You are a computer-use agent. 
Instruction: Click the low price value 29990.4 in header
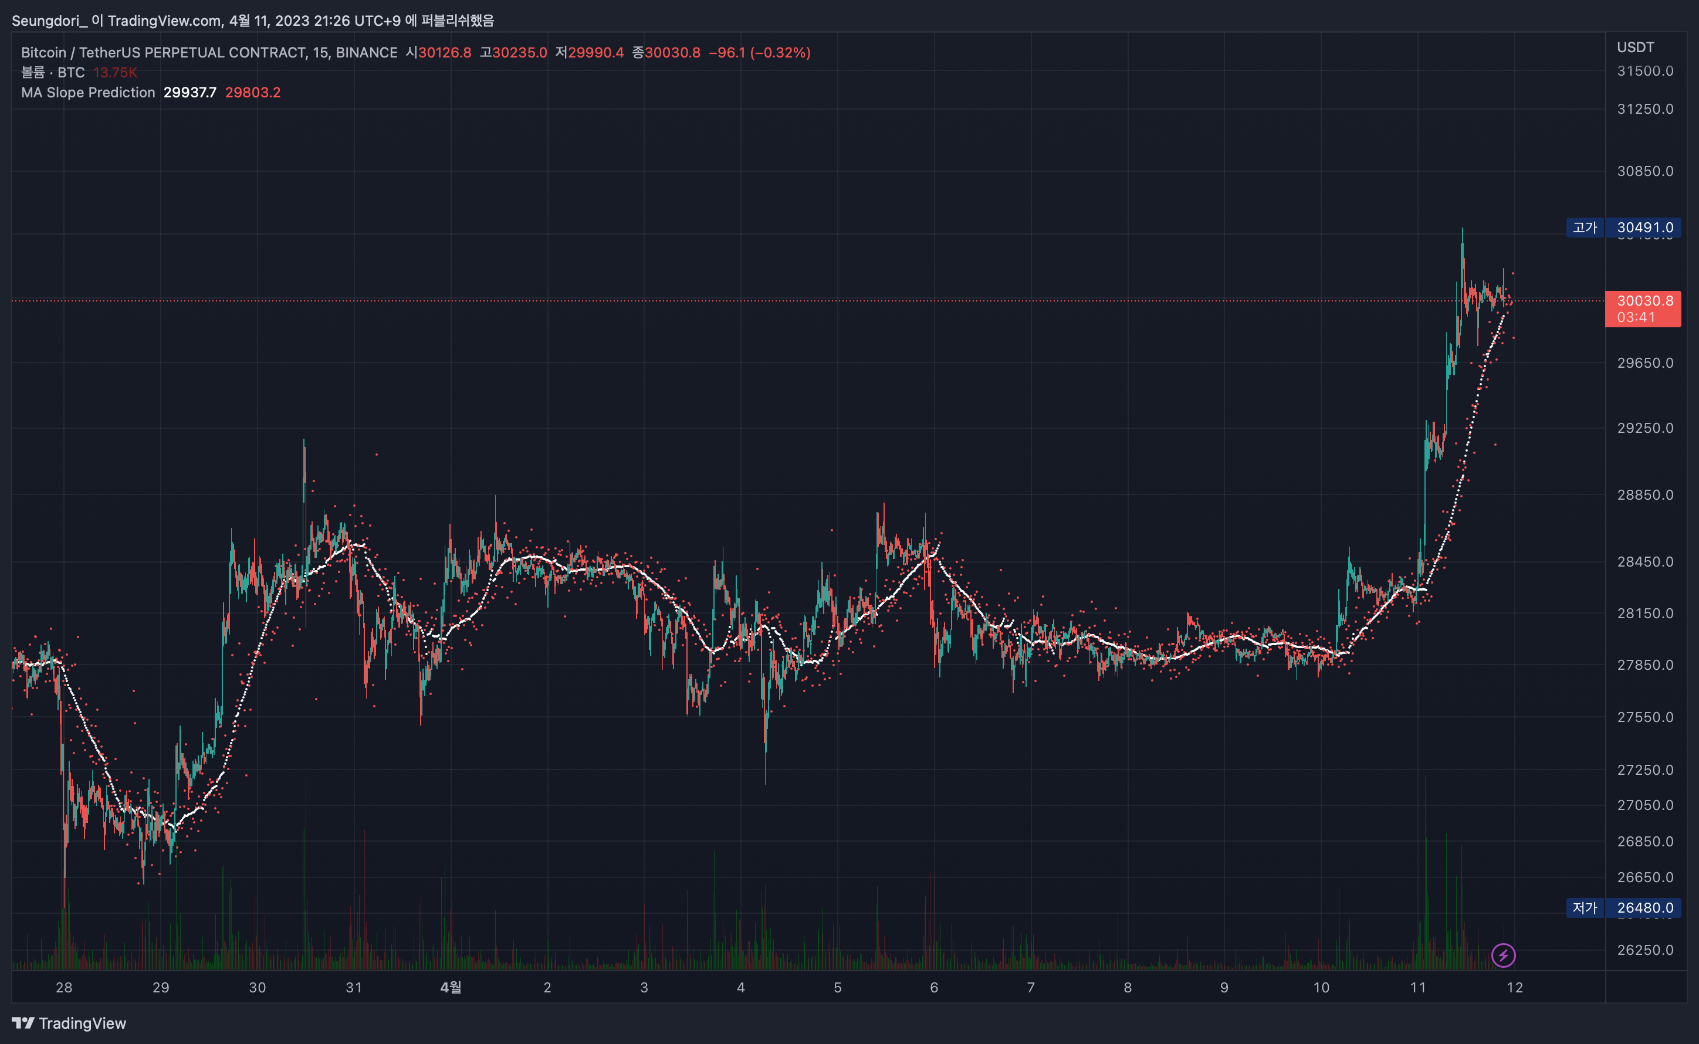pos(596,52)
